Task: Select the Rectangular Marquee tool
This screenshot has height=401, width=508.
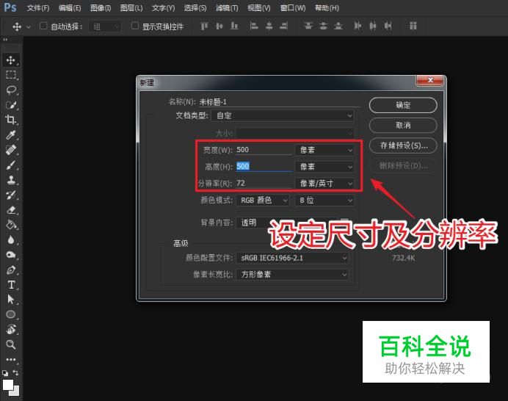Action: pos(11,75)
